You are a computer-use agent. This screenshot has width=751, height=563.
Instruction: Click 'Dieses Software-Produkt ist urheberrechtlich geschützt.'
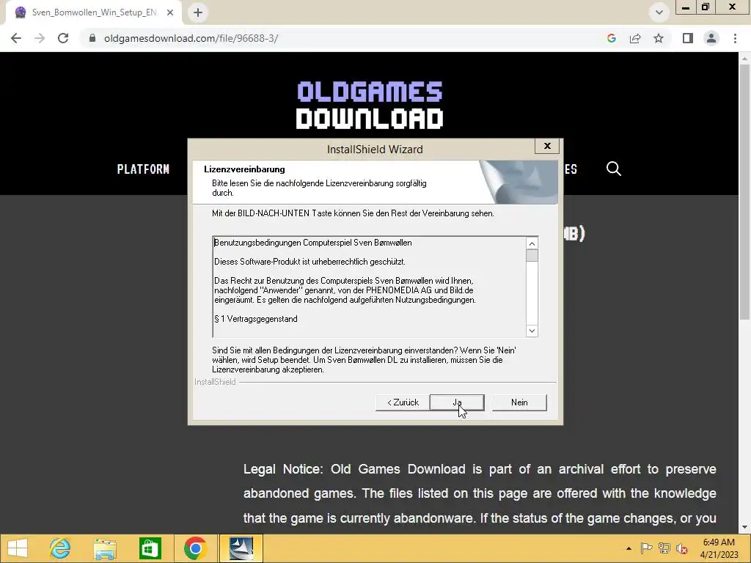point(309,262)
